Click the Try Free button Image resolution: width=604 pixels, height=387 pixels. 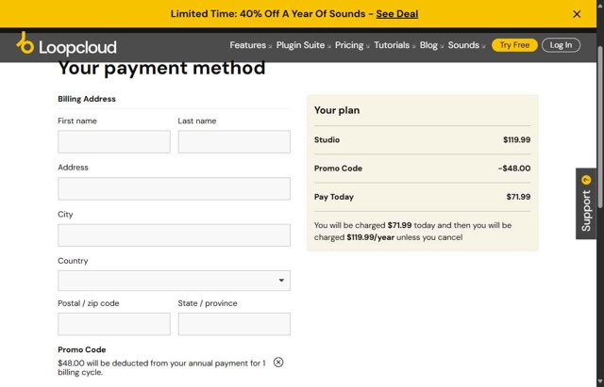pyautogui.click(x=514, y=45)
